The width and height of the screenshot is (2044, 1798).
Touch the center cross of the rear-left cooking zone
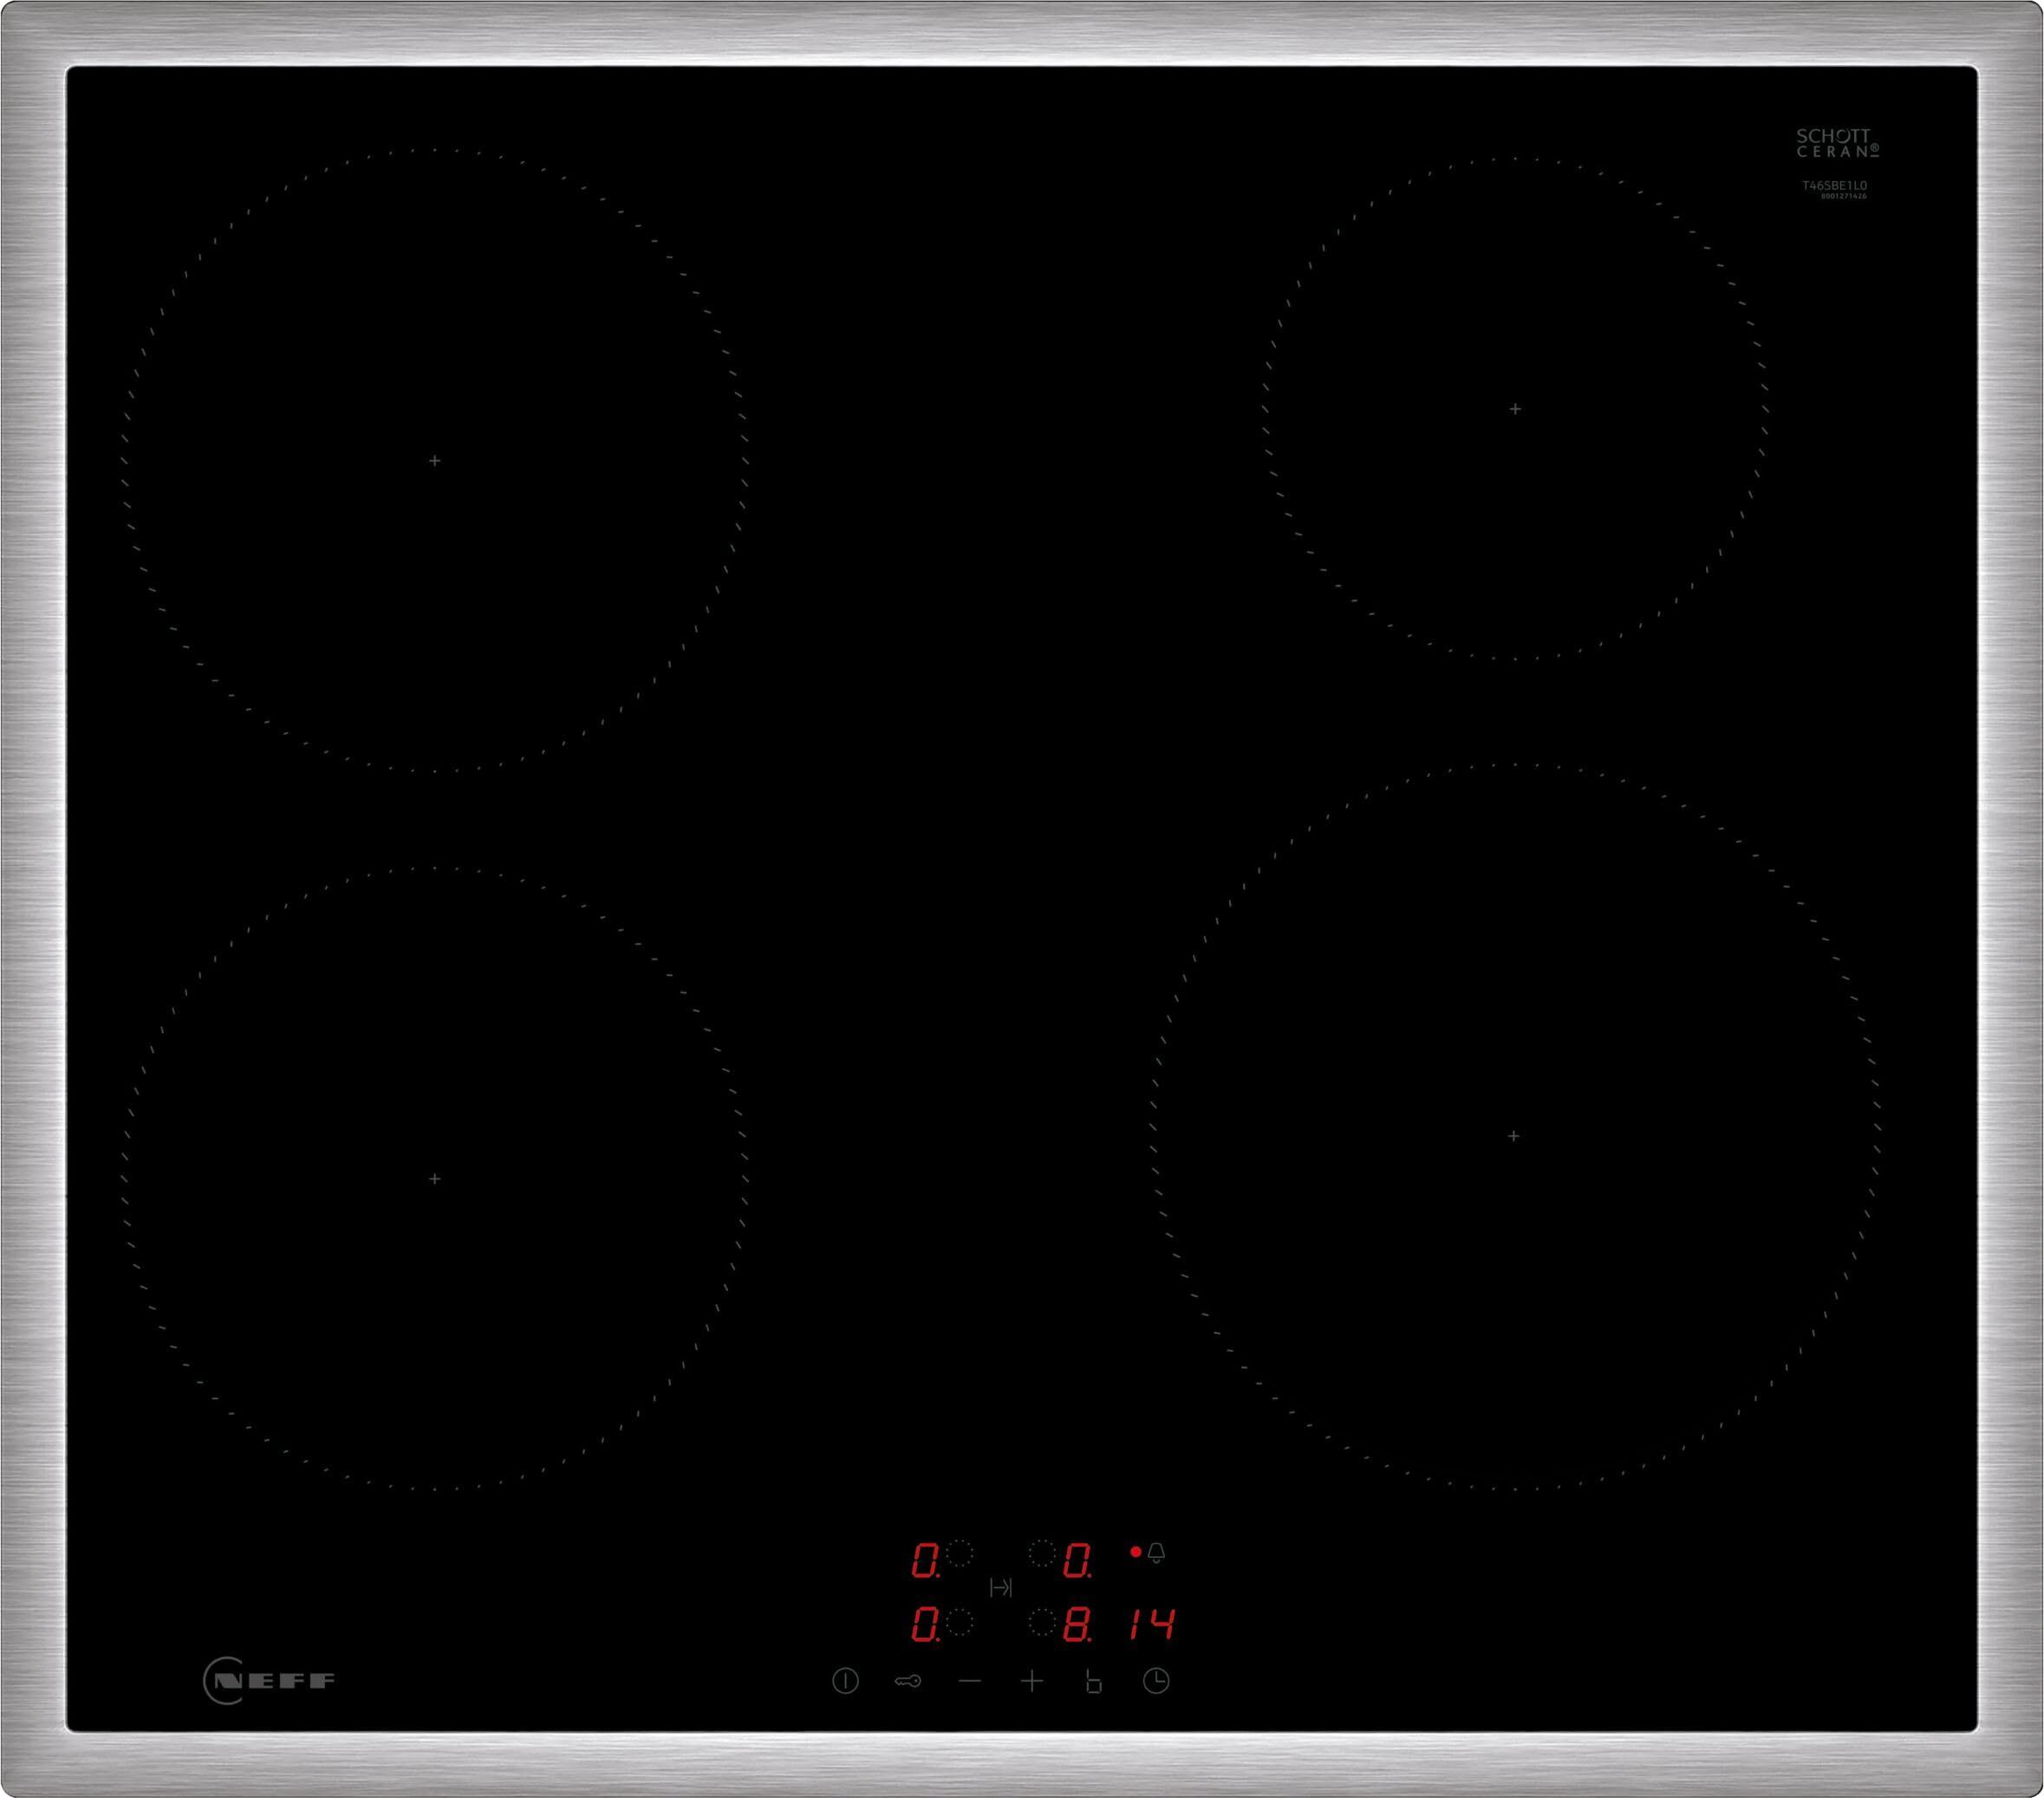click(435, 460)
